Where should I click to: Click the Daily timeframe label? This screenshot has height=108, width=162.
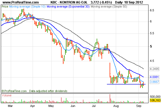(x=119, y=2)
